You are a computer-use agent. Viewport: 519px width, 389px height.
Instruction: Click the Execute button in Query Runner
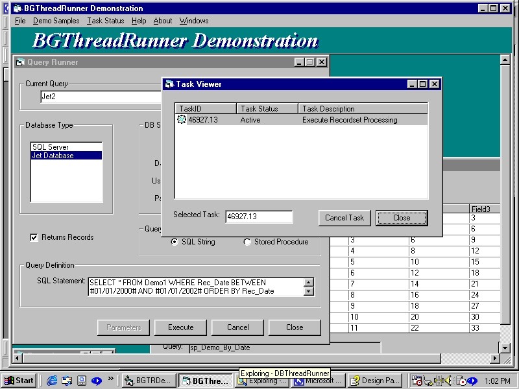point(181,327)
